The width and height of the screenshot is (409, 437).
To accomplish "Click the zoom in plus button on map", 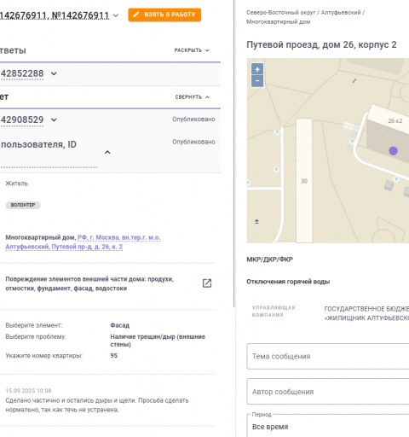I will point(257,69).
